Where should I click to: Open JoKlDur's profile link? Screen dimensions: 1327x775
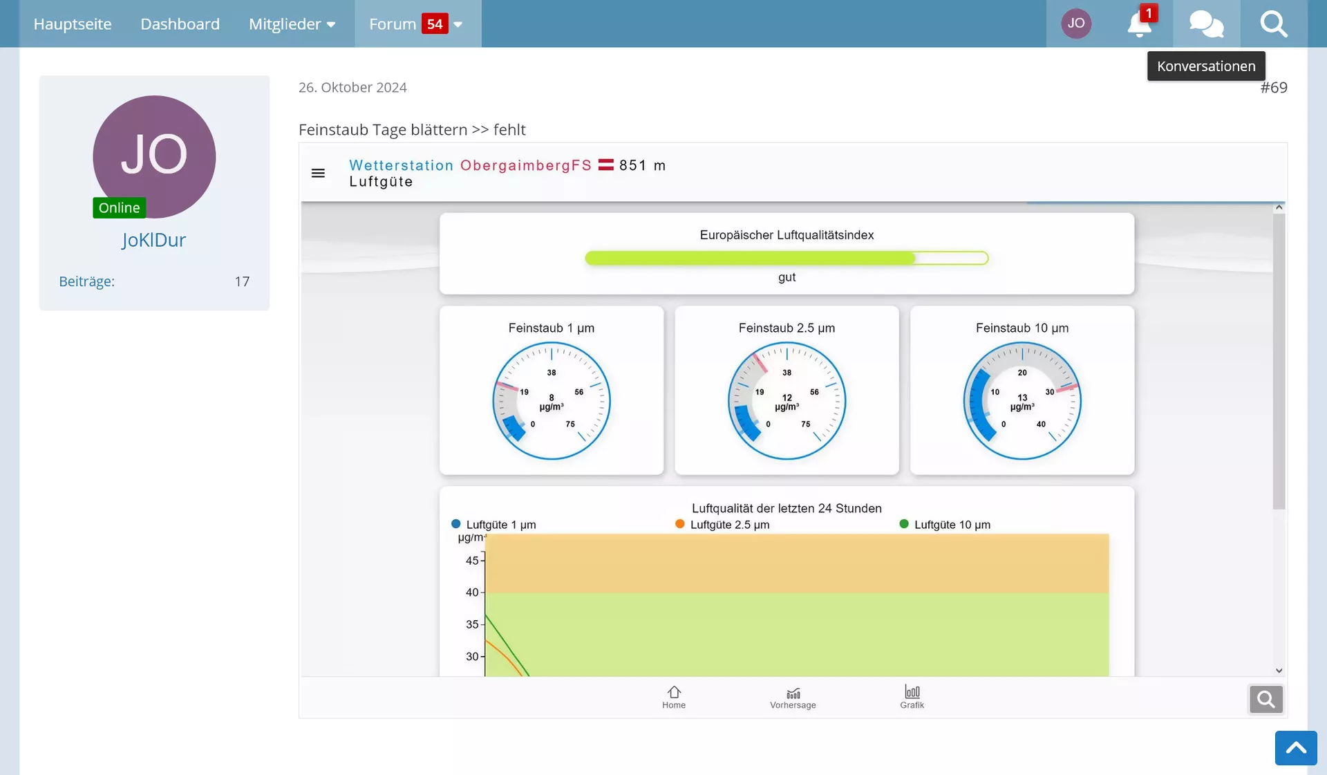pos(154,240)
